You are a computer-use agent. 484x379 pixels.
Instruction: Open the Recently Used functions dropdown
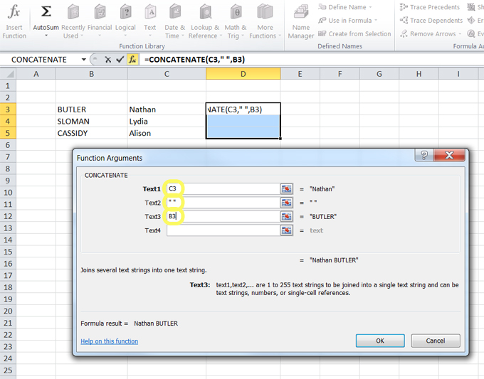click(73, 21)
